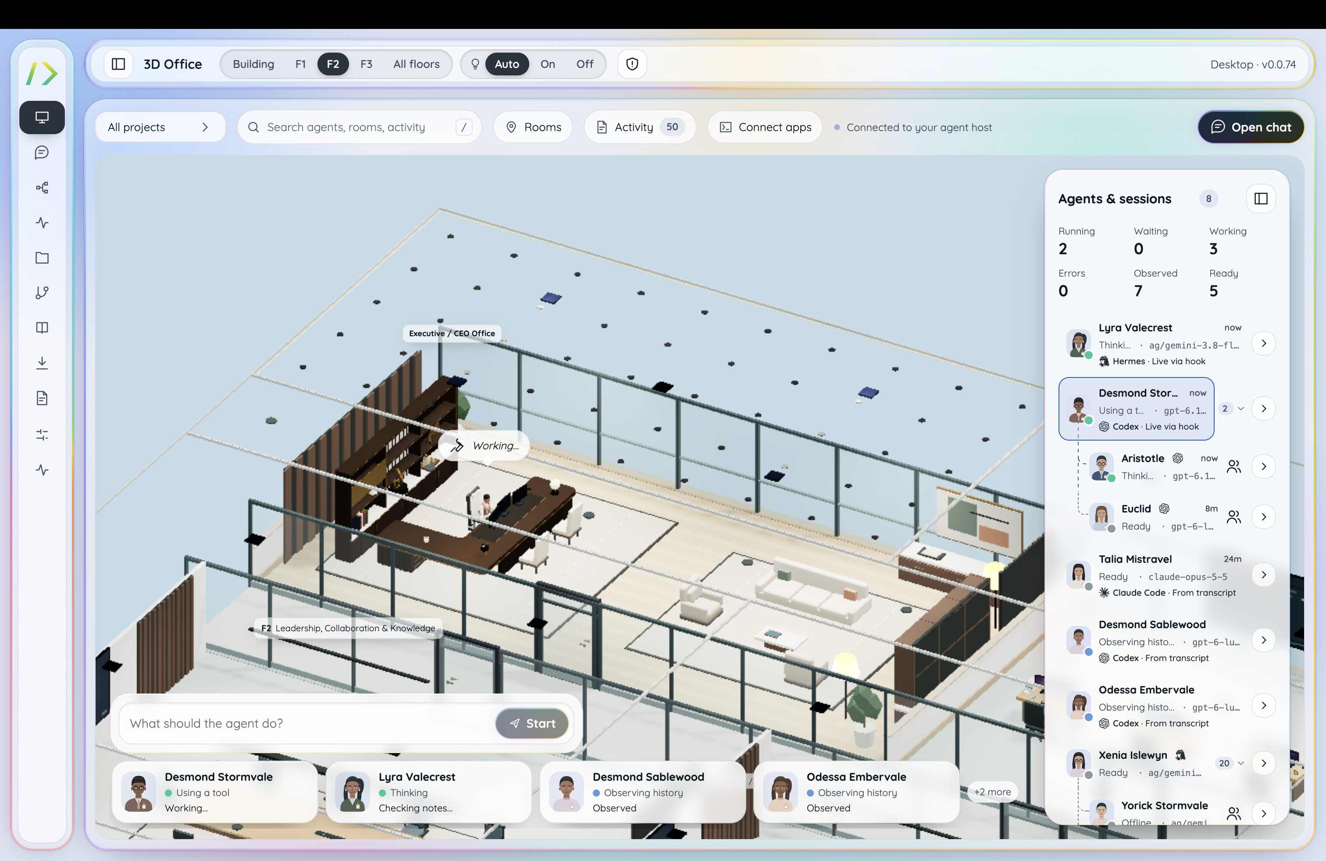Show All floors

(x=416, y=64)
